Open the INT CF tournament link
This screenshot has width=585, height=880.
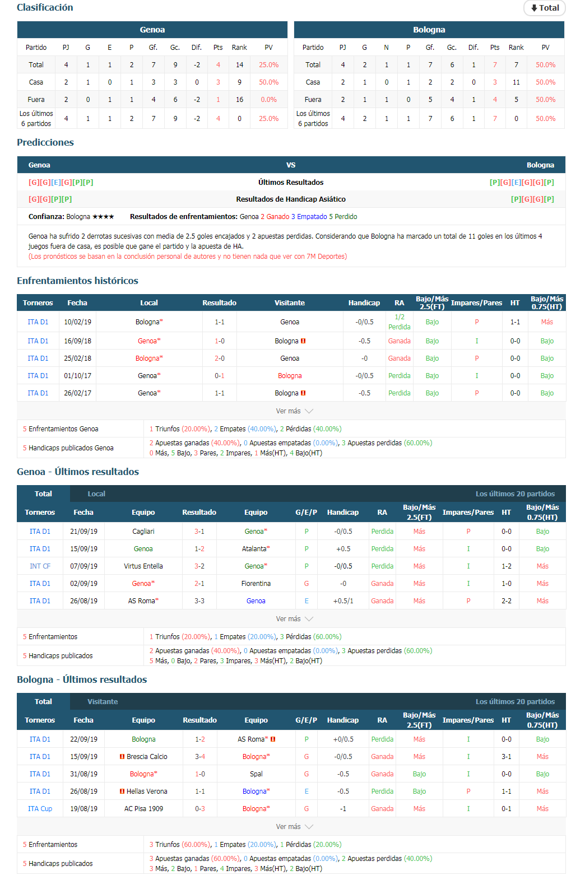(40, 566)
